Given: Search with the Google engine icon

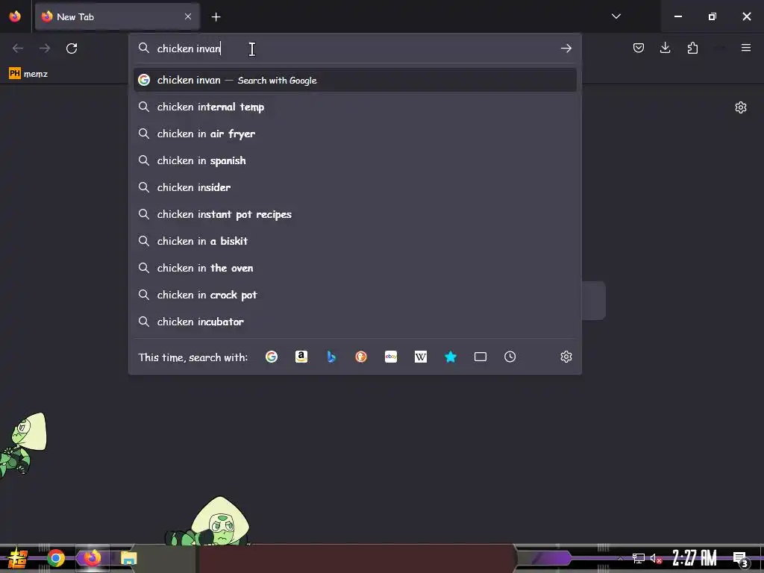Looking at the screenshot, I should (272, 357).
